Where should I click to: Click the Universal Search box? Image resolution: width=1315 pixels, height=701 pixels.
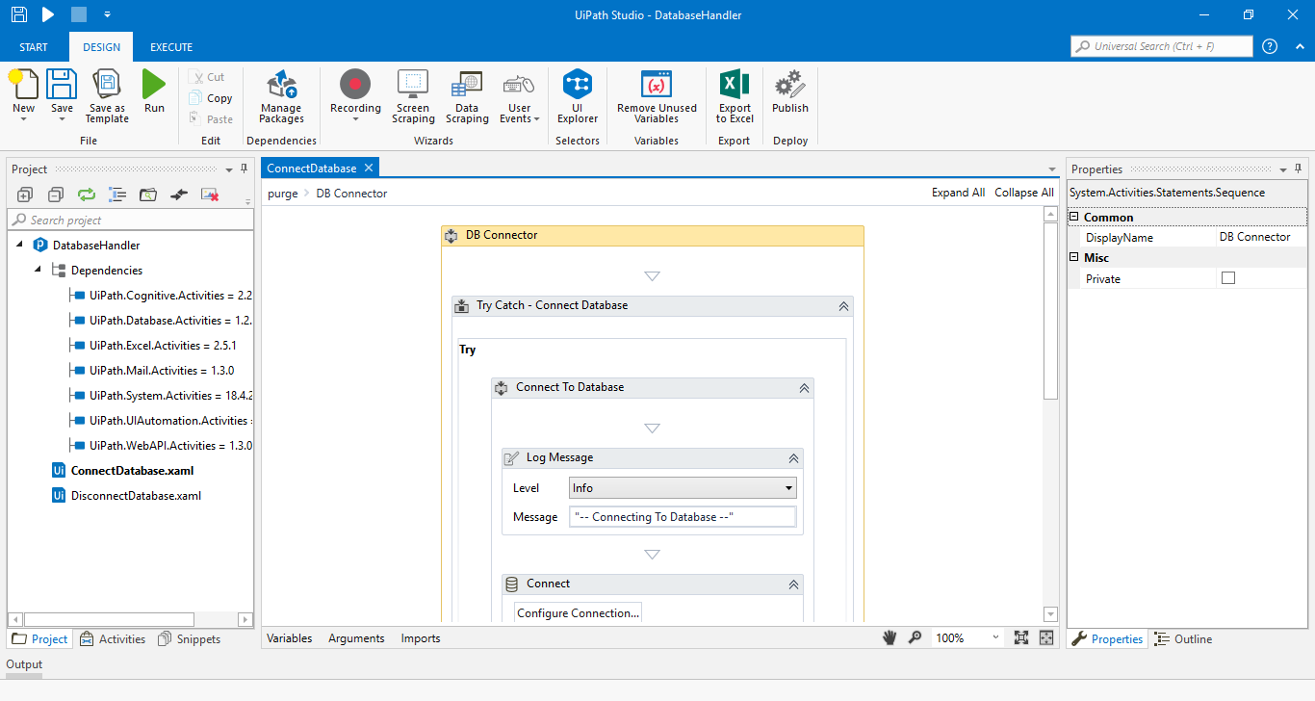pos(1162,46)
